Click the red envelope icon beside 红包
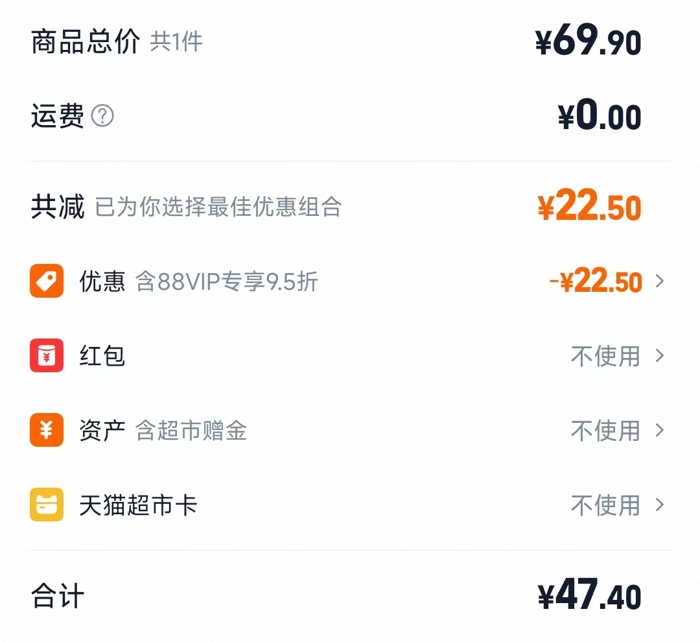This screenshot has width=700, height=642. coord(45,355)
